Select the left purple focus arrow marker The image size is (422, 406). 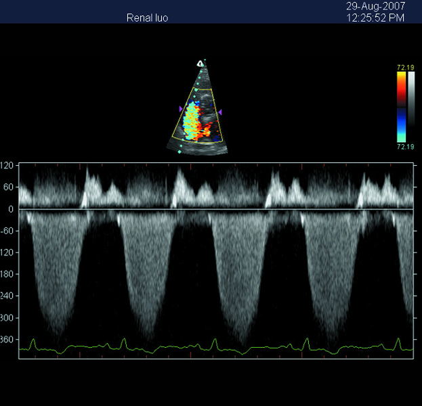[180, 108]
